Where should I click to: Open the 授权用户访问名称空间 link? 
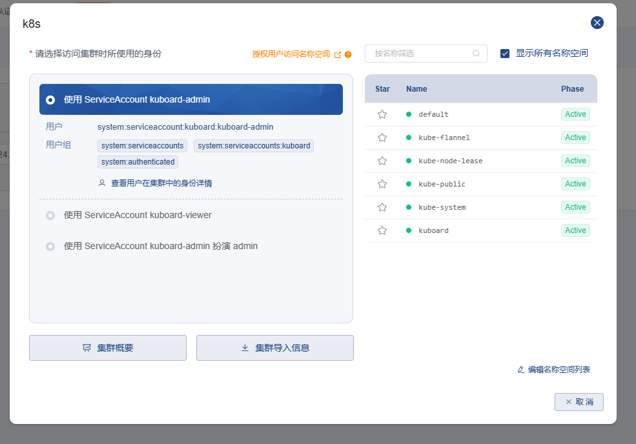click(291, 54)
